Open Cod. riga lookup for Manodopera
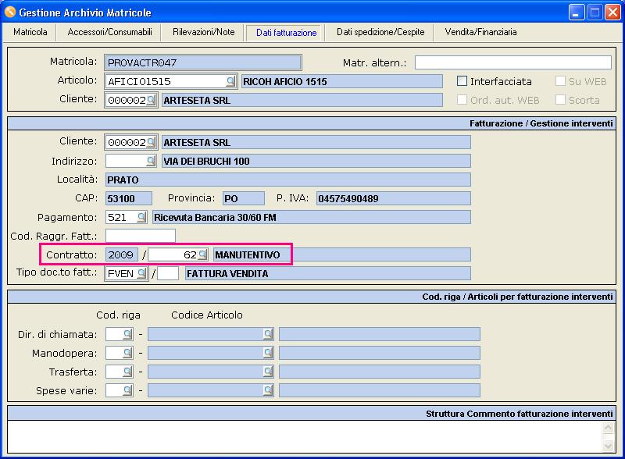 pos(127,353)
